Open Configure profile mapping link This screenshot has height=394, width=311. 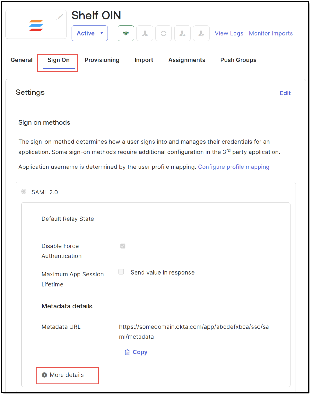point(234,167)
